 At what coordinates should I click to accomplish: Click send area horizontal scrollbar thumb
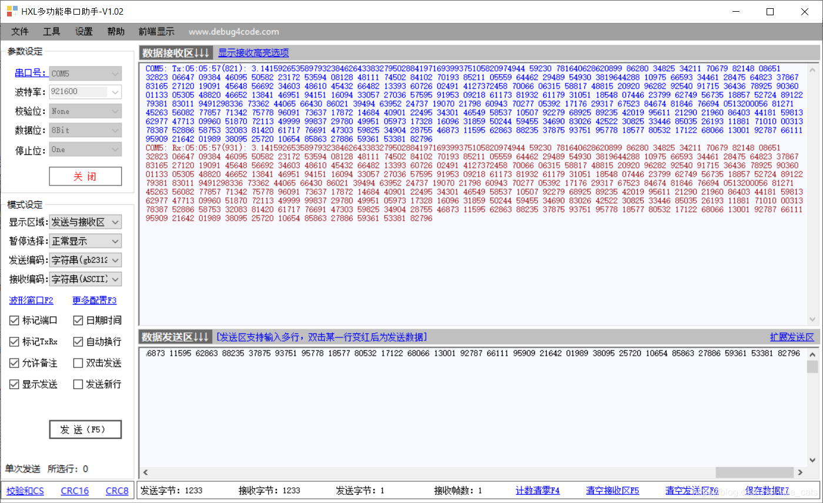point(755,472)
